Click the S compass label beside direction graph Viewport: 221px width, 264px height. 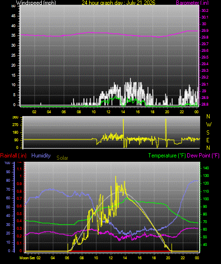click(208, 133)
